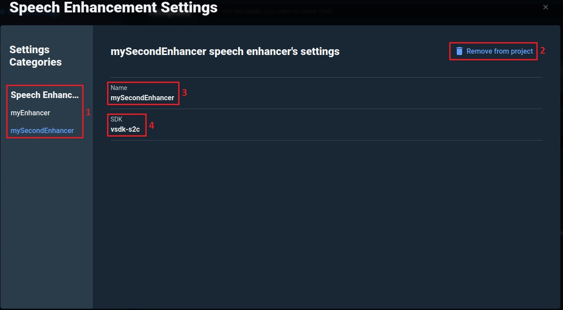Select the Speech Enhanc... category header
This screenshot has height=310, width=563.
44,95
